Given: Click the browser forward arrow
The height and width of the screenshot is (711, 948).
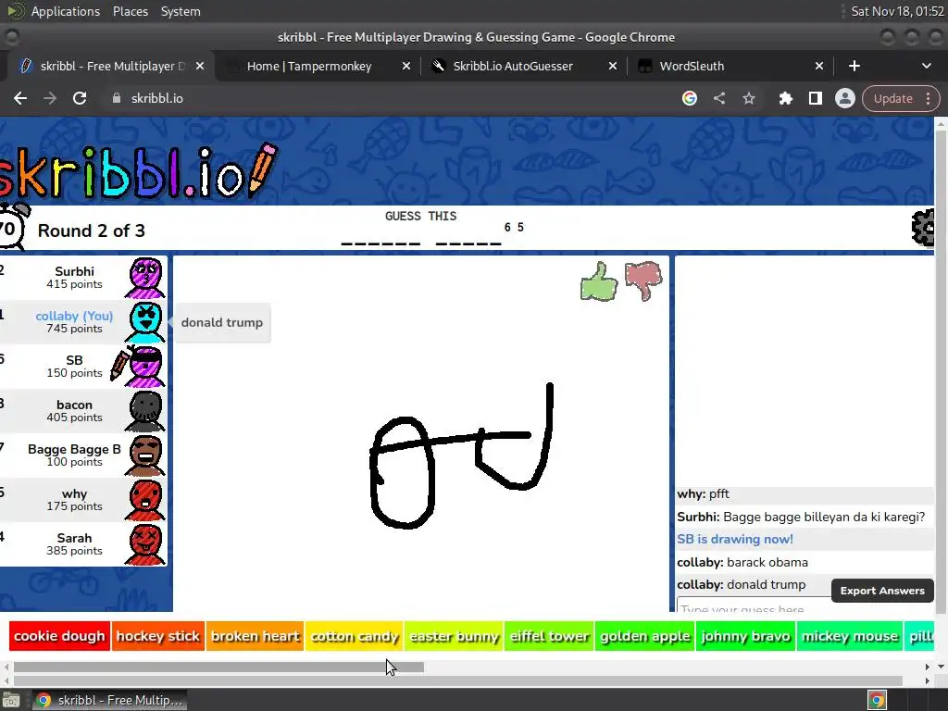Looking at the screenshot, I should tap(50, 98).
